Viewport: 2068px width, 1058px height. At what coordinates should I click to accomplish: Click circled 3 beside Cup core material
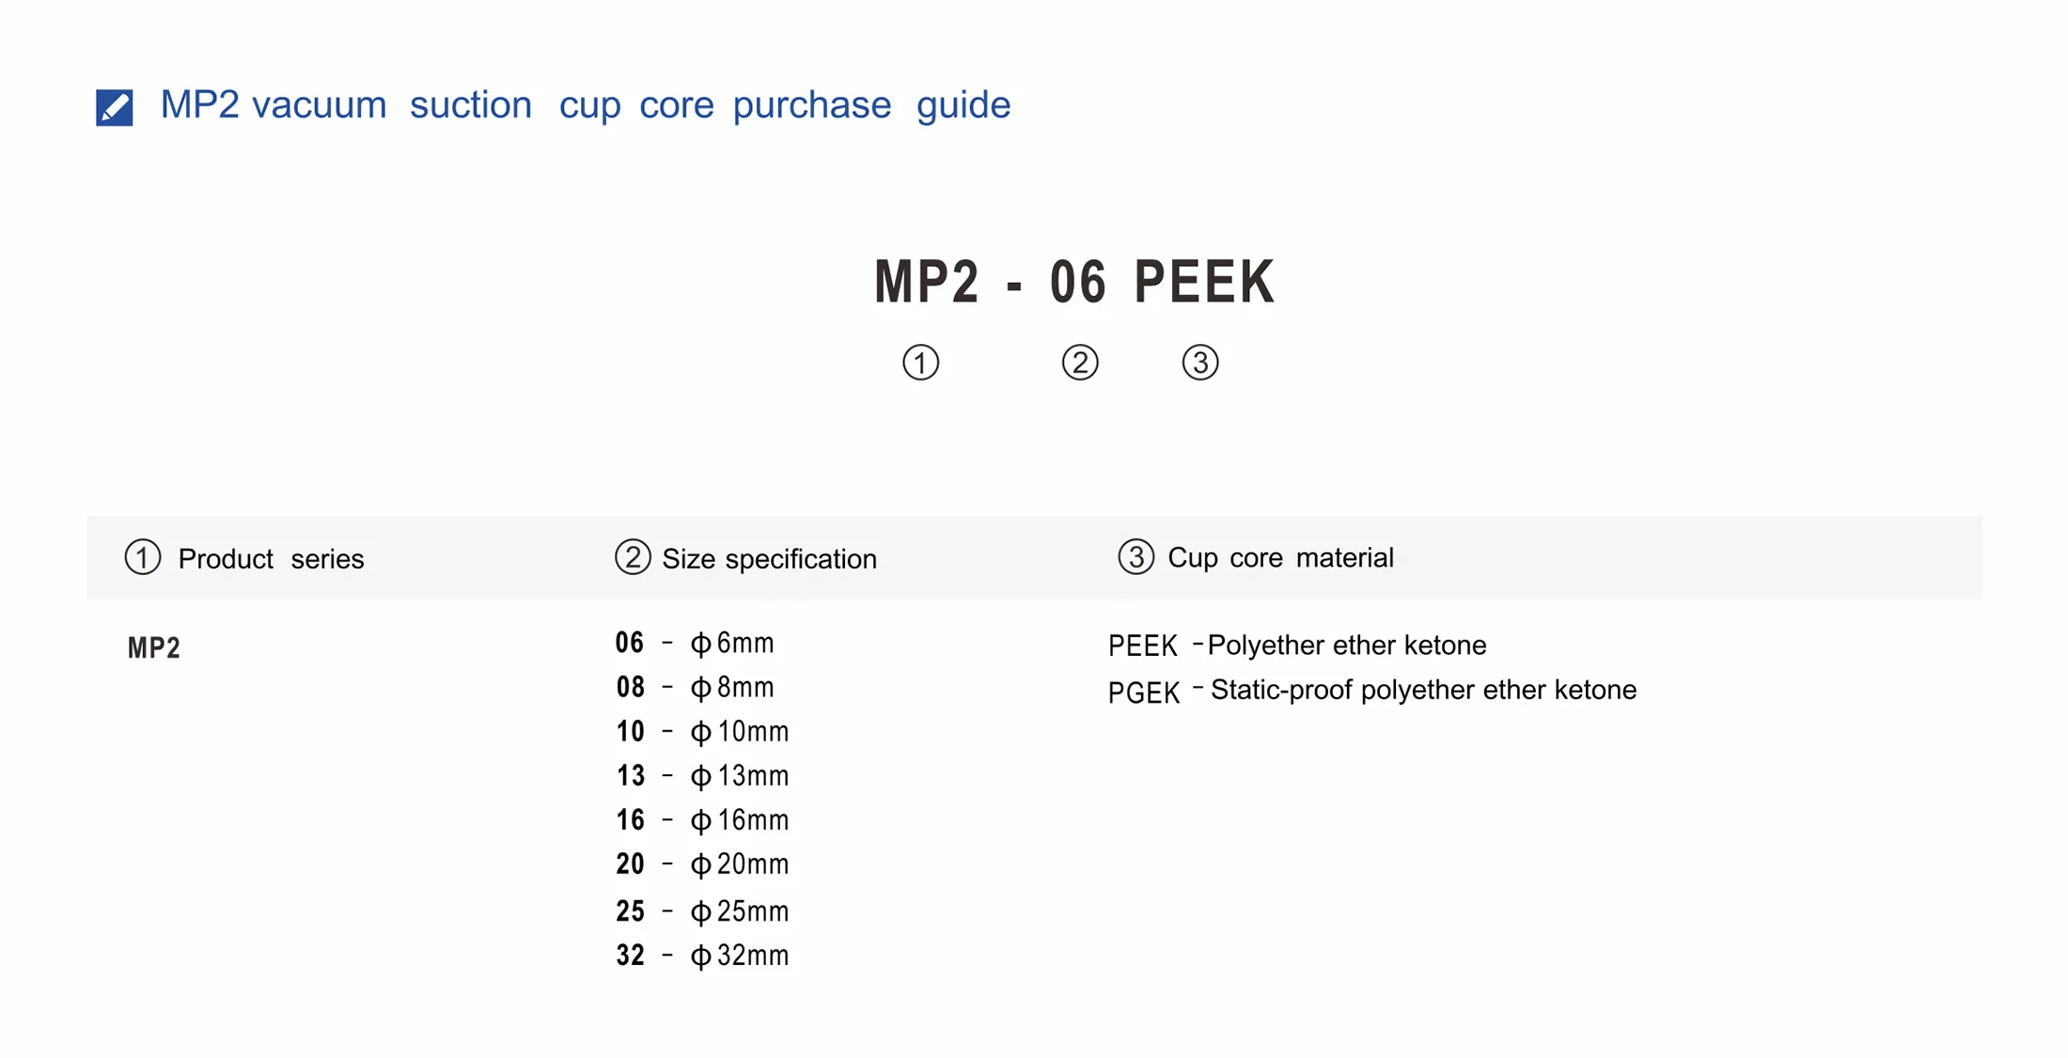tap(1136, 557)
